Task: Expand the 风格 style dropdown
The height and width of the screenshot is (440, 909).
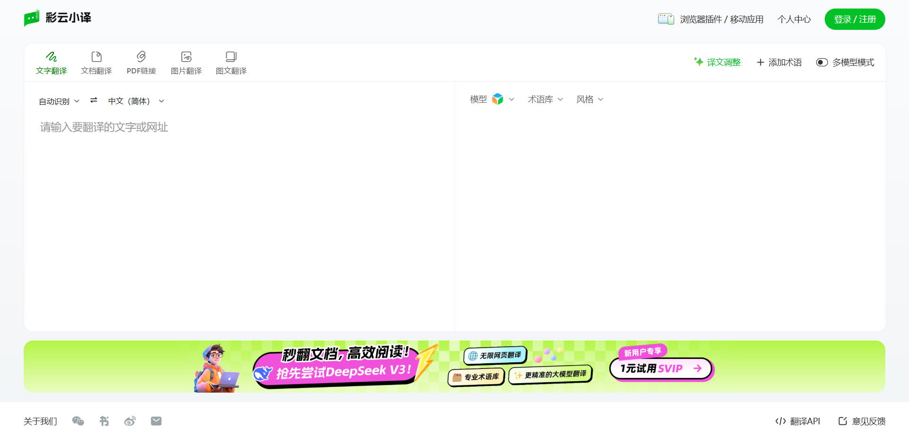Action: point(589,99)
